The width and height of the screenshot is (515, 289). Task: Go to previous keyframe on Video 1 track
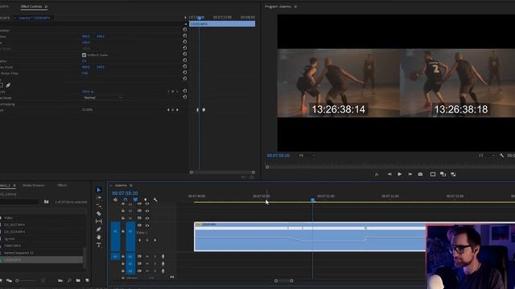pyautogui.click(x=139, y=240)
